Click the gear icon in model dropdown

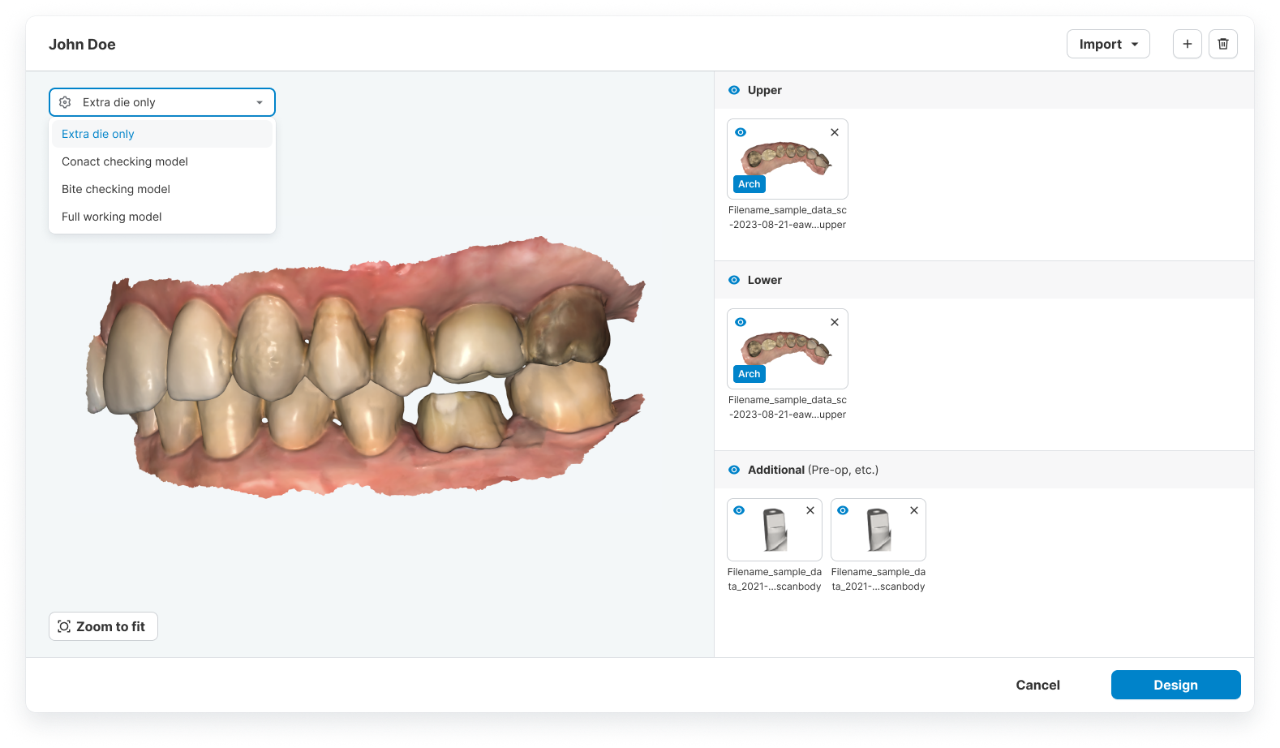(66, 102)
